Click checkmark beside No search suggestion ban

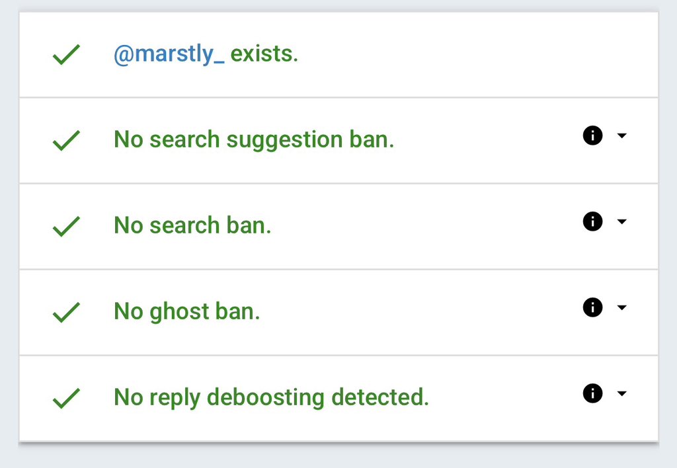tap(67, 141)
